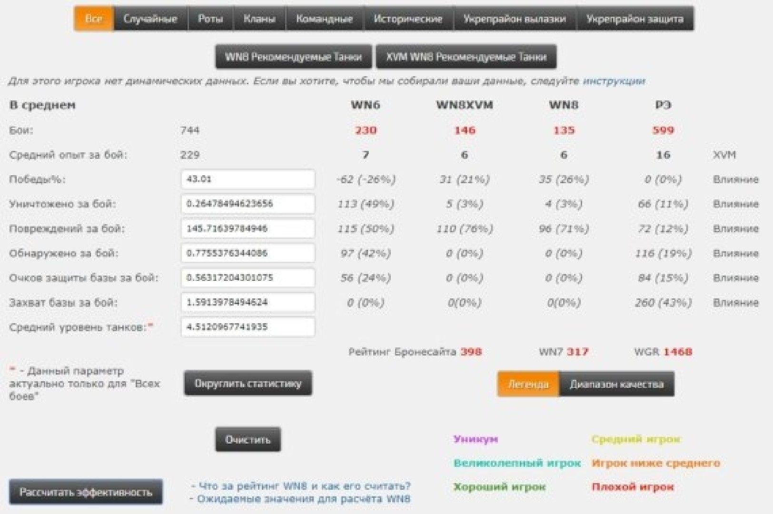Click the Очистить button
This screenshot has height=514, width=773.
click(248, 440)
